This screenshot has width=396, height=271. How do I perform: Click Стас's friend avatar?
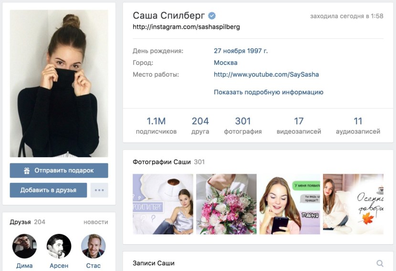[x=93, y=246]
